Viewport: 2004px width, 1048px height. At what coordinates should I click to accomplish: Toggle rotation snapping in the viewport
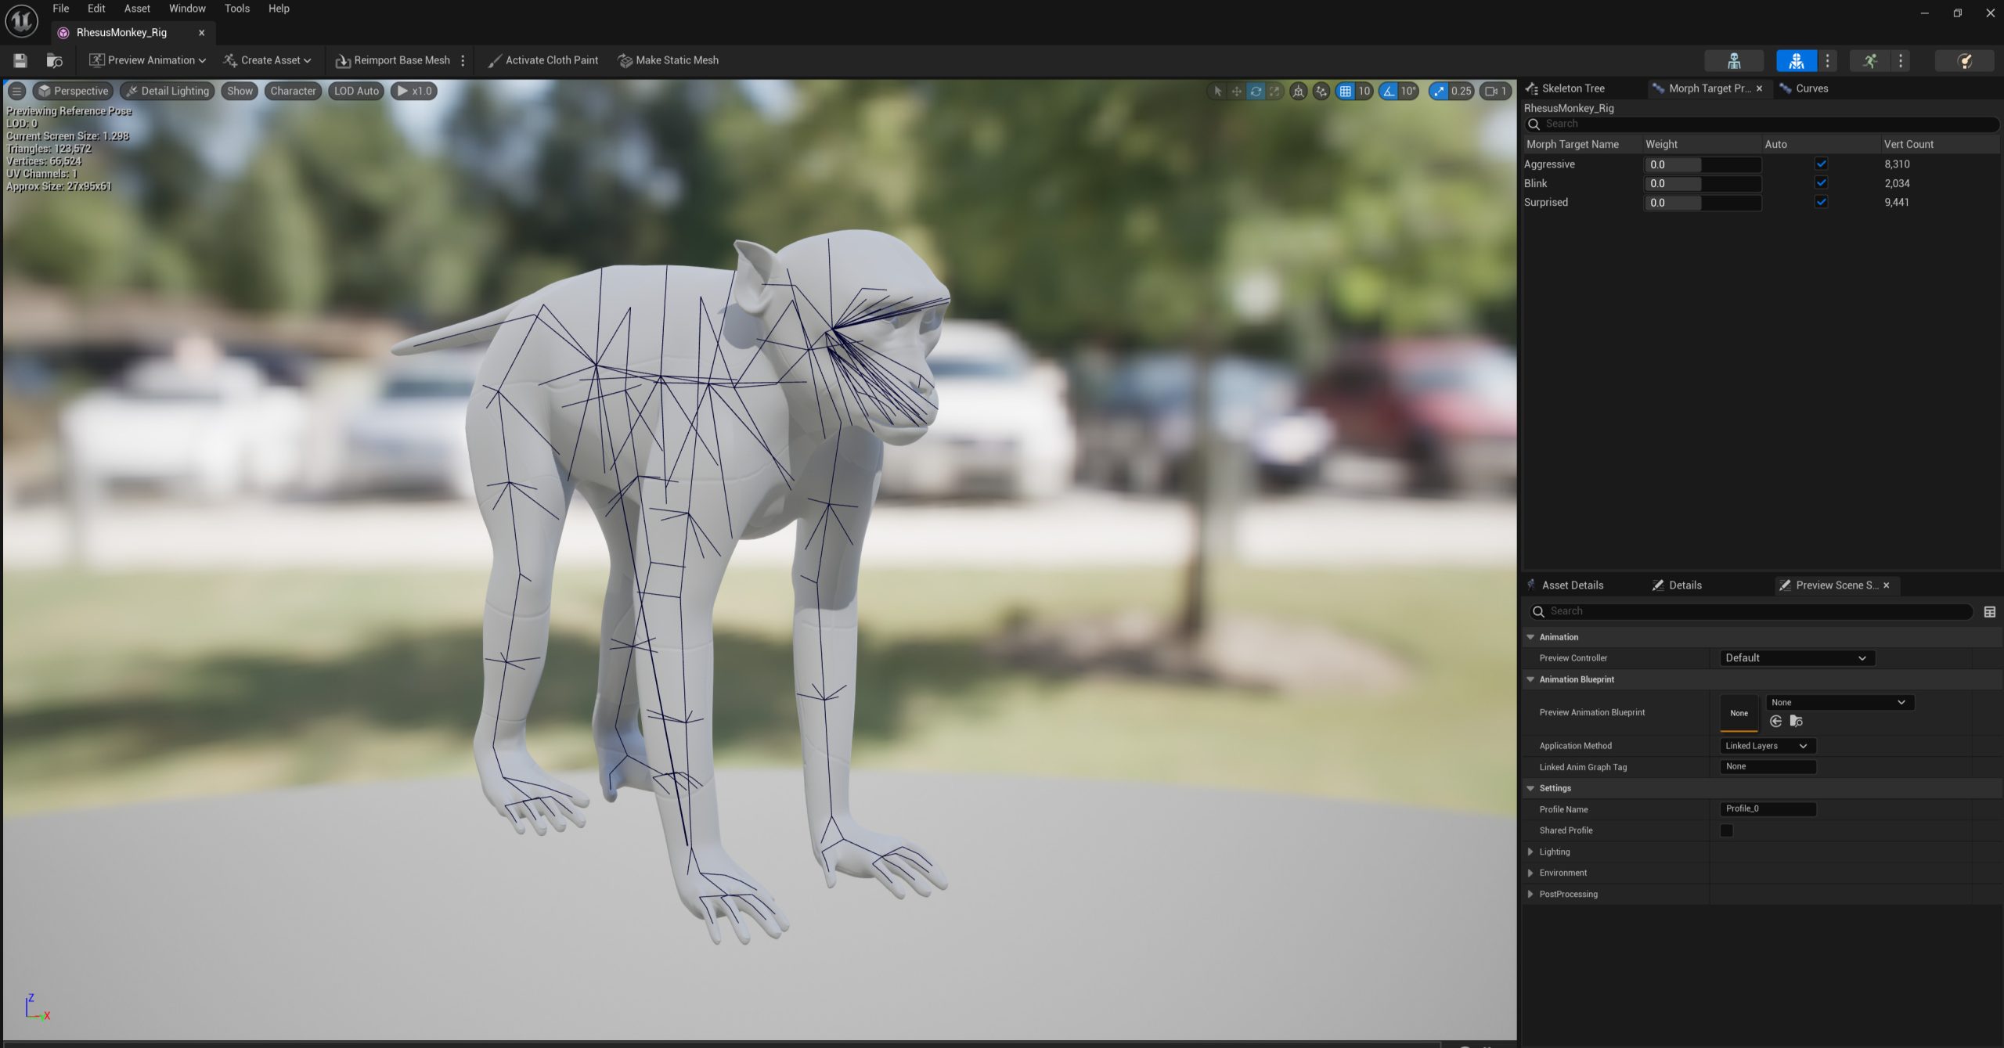tap(1387, 91)
